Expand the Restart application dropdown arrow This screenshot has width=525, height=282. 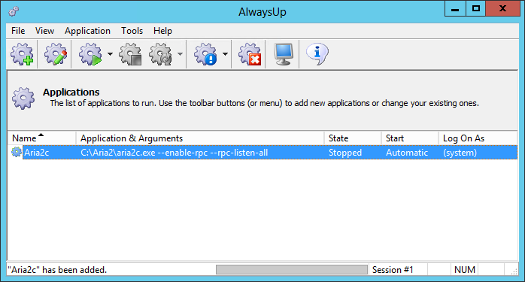click(x=180, y=54)
